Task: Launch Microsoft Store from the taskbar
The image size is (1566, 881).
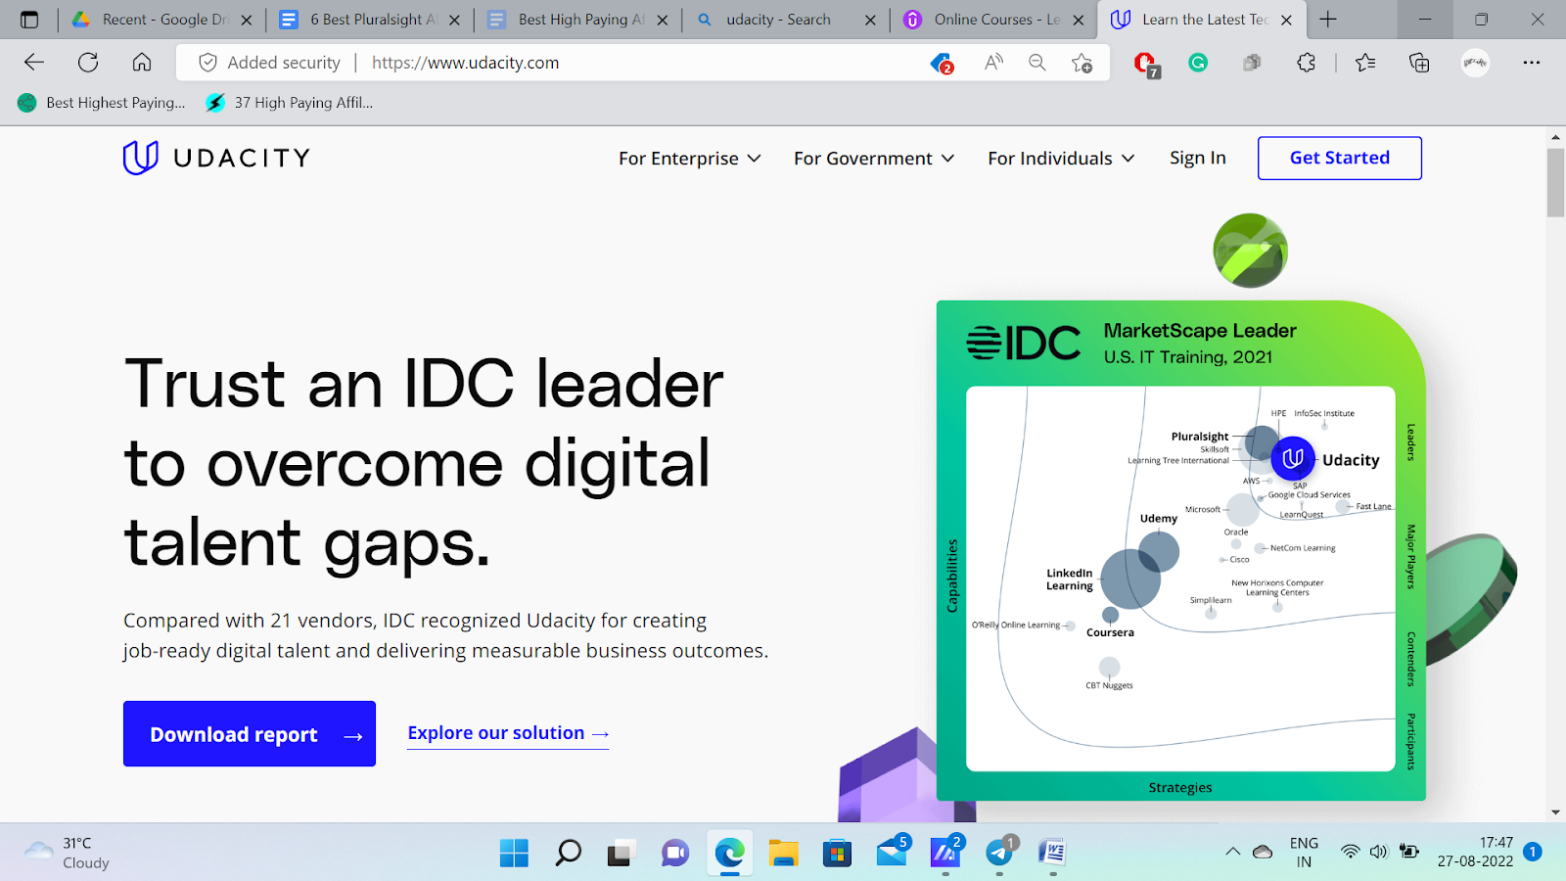Action: [x=837, y=853]
